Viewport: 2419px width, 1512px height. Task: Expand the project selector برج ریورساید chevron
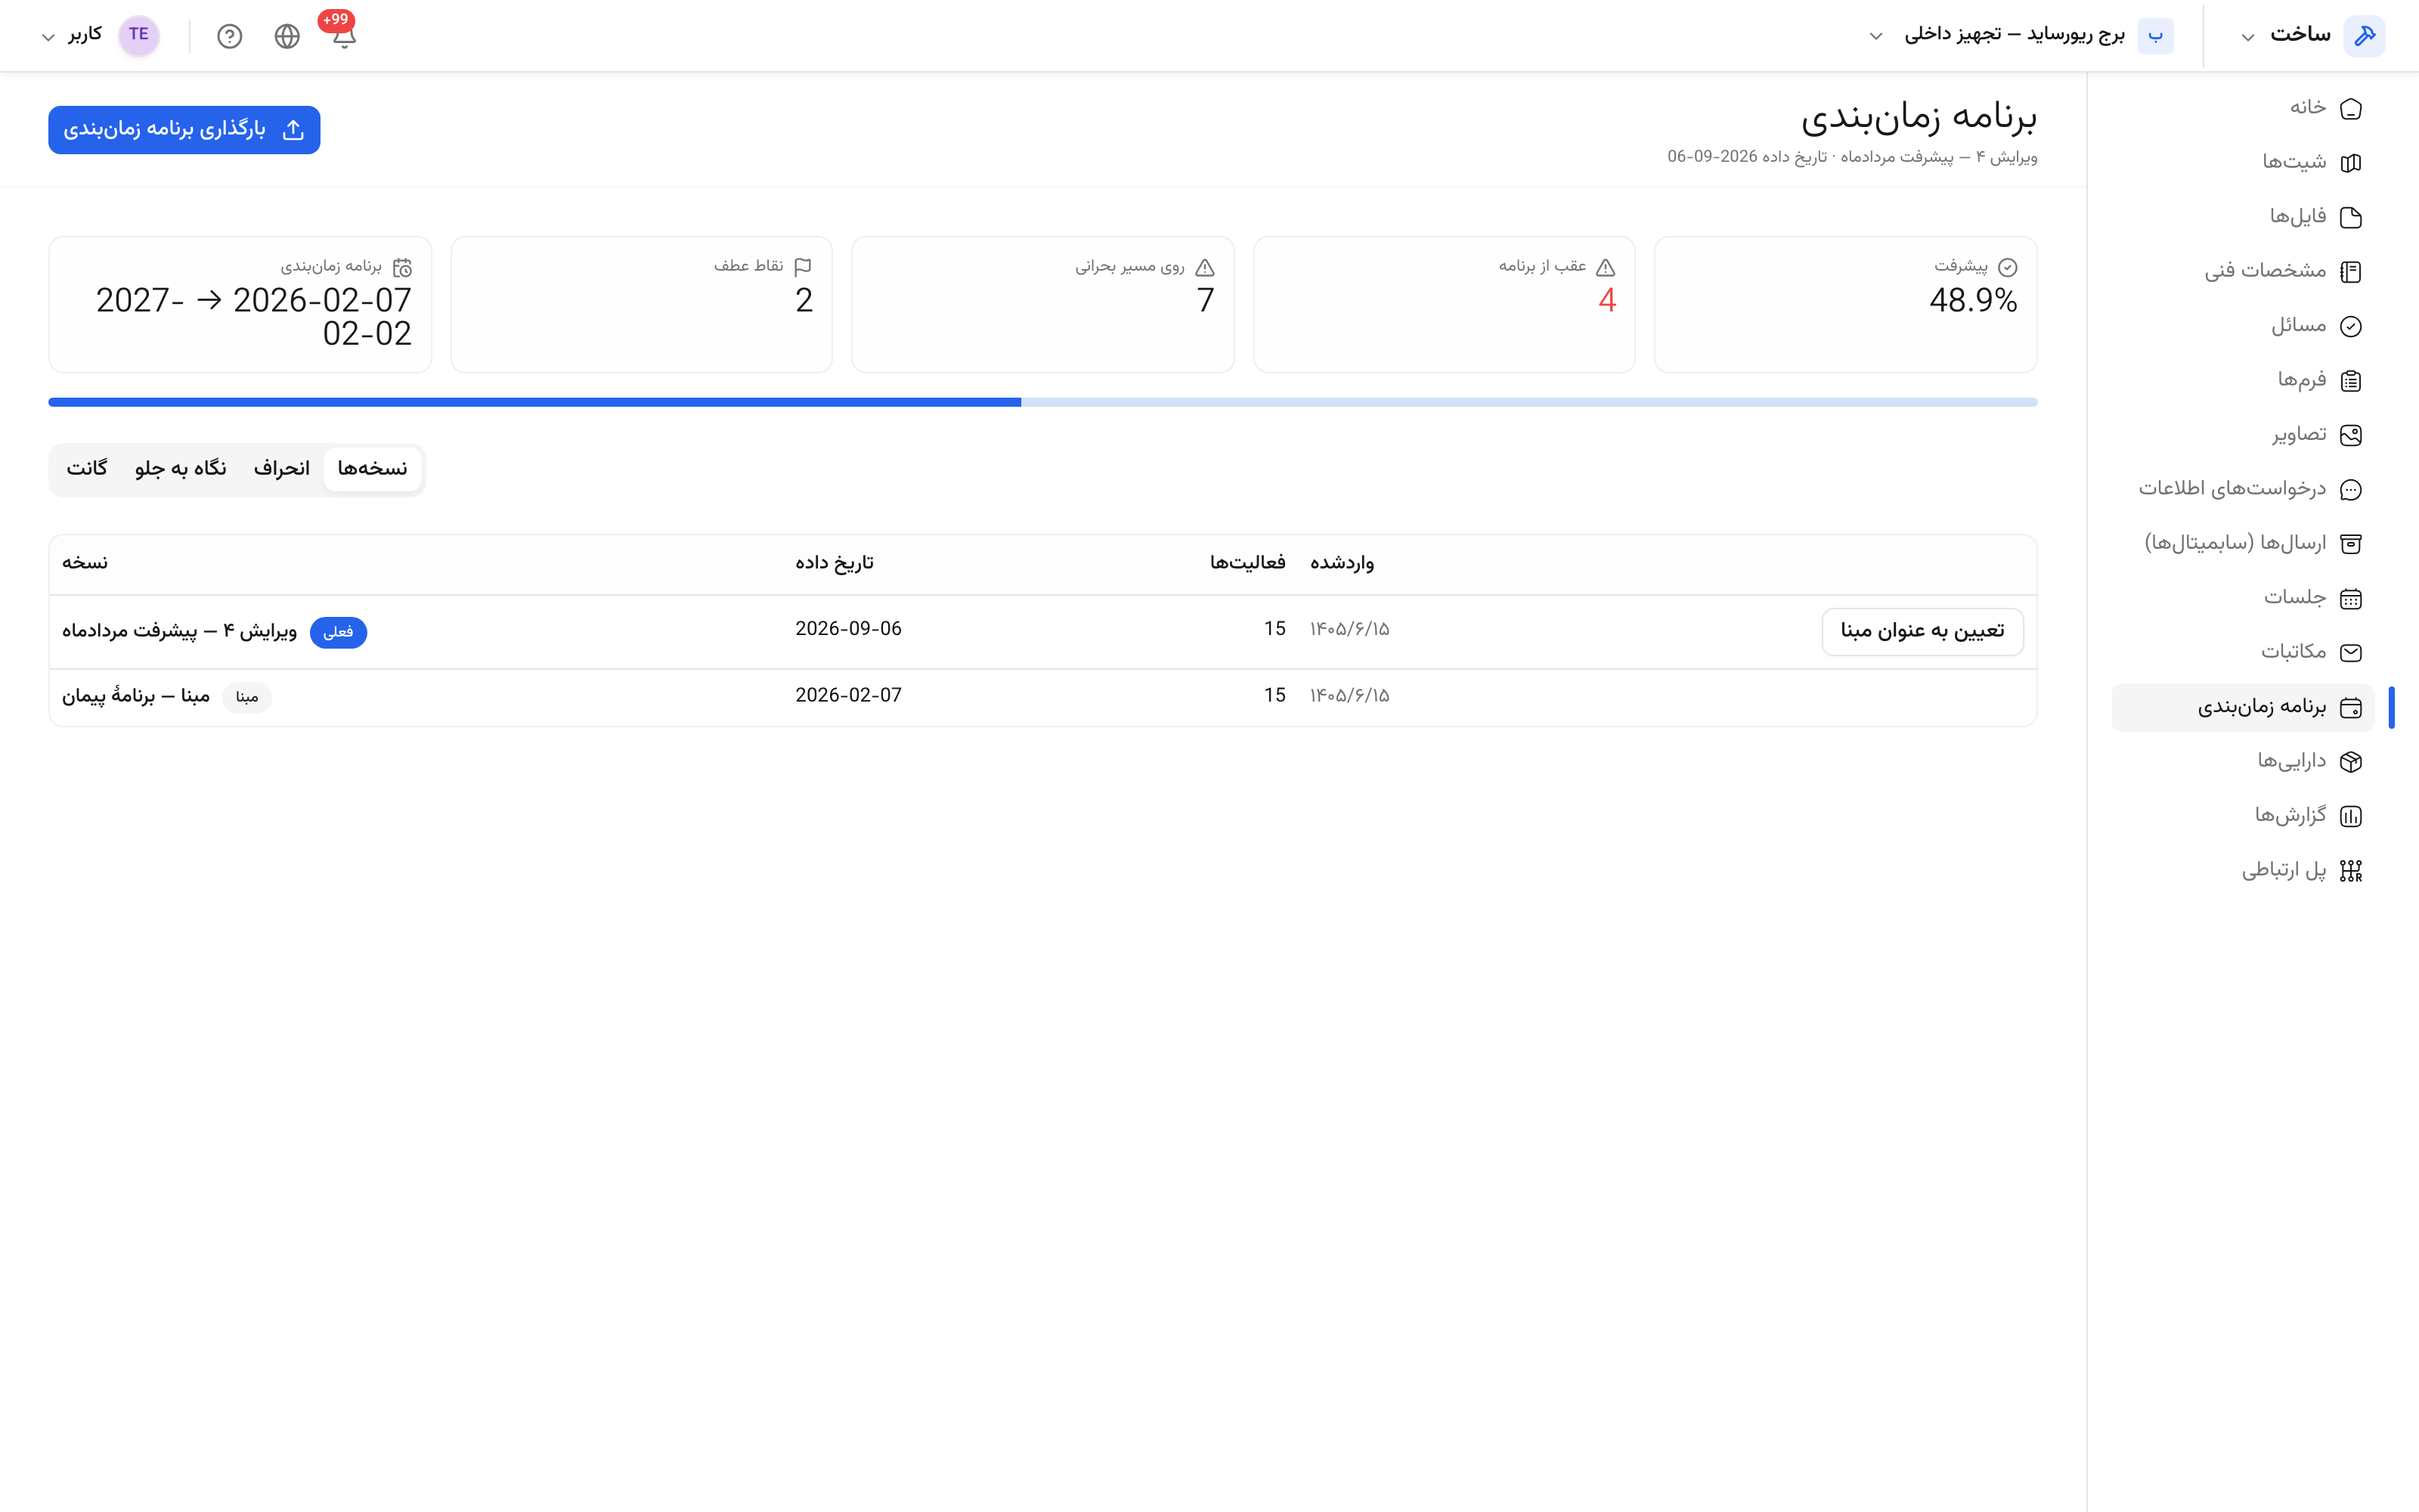(x=1876, y=36)
